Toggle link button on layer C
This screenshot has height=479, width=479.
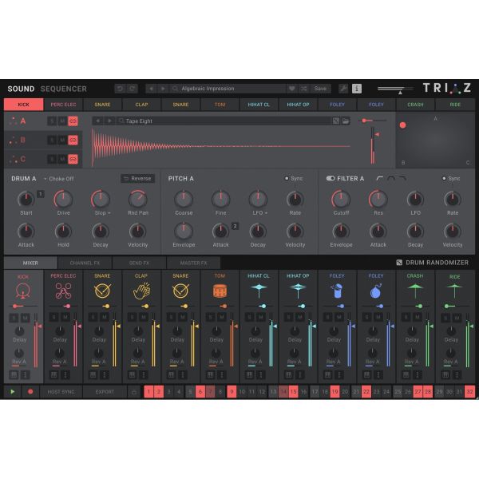coord(73,159)
